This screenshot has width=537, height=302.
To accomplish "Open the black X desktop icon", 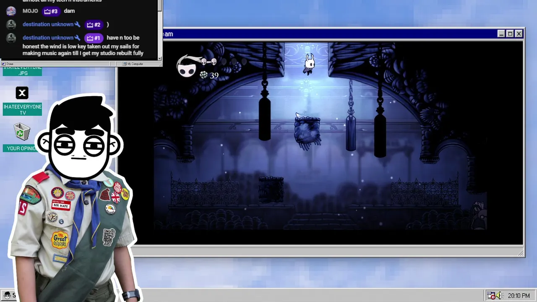I will [22, 93].
